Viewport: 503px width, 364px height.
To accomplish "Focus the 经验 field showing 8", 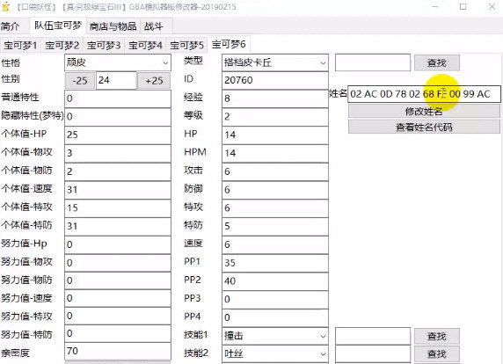I will point(275,98).
